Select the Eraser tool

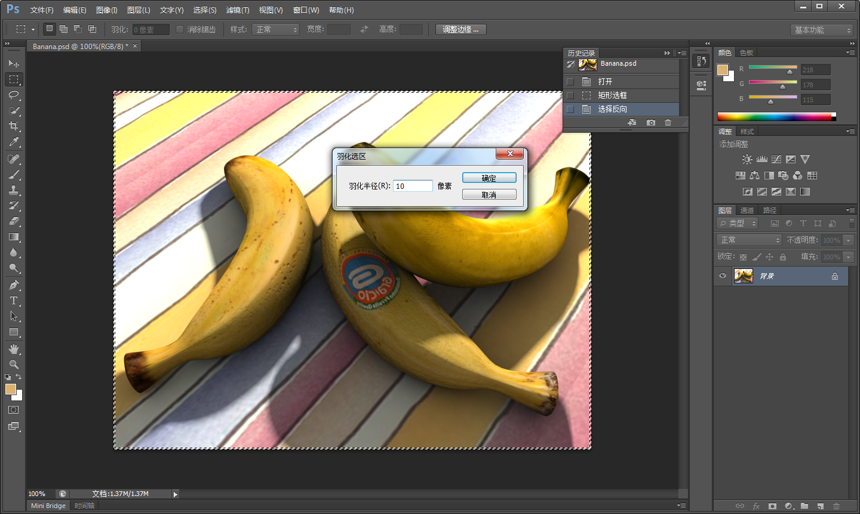pyautogui.click(x=13, y=221)
